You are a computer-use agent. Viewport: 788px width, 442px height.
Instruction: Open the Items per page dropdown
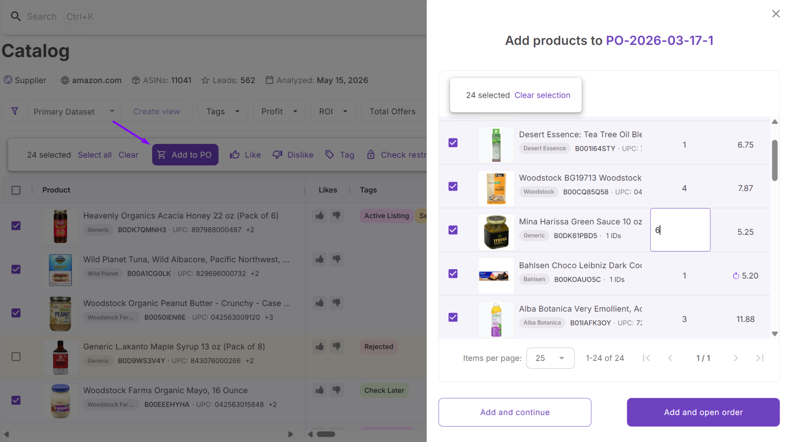(550, 358)
